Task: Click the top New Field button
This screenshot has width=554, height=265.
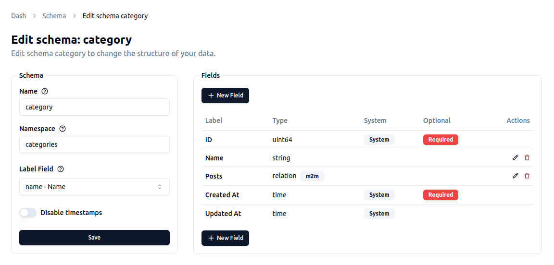Action: pyautogui.click(x=225, y=96)
